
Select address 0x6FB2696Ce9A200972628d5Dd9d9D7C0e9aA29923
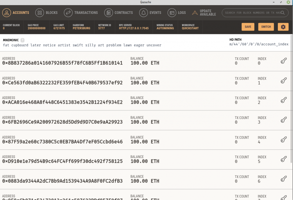coord(62,122)
